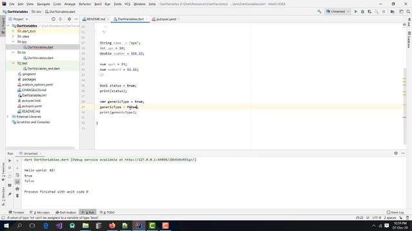412x231 pixels.
Task: Hide the Run tool window
Action: tap(403, 153)
